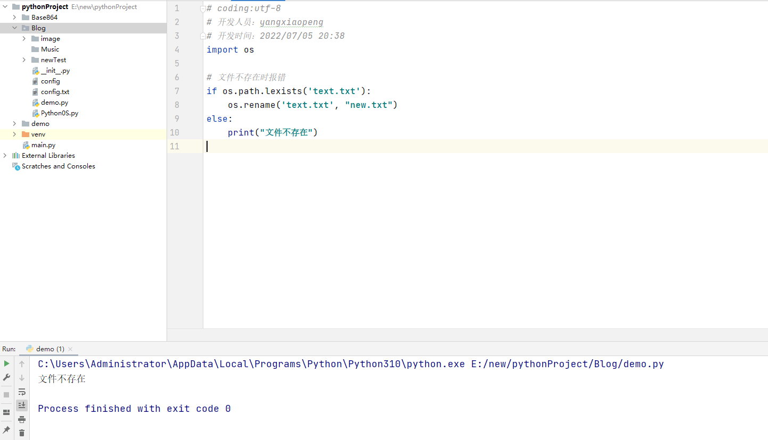The image size is (768, 440).
Task: Click the 2022/07/05 20:38 comment line
Action: (276, 36)
